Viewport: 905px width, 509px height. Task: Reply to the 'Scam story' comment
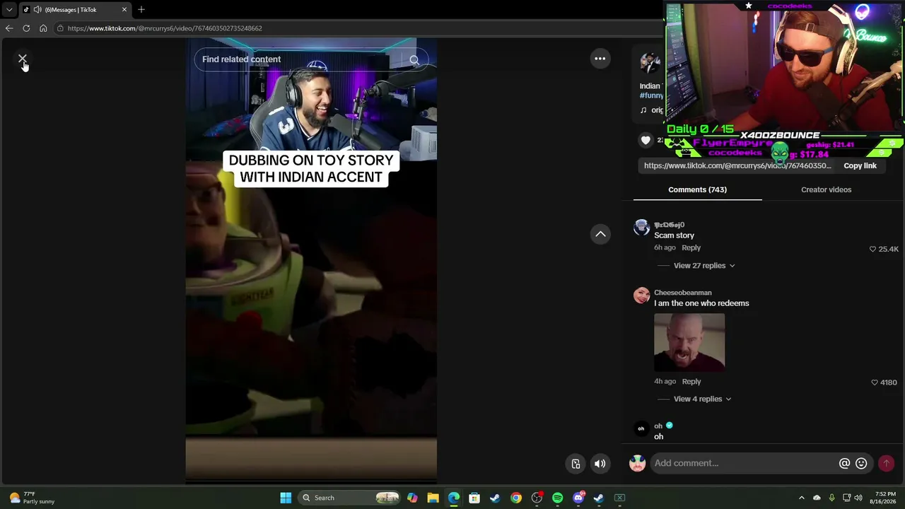click(691, 247)
